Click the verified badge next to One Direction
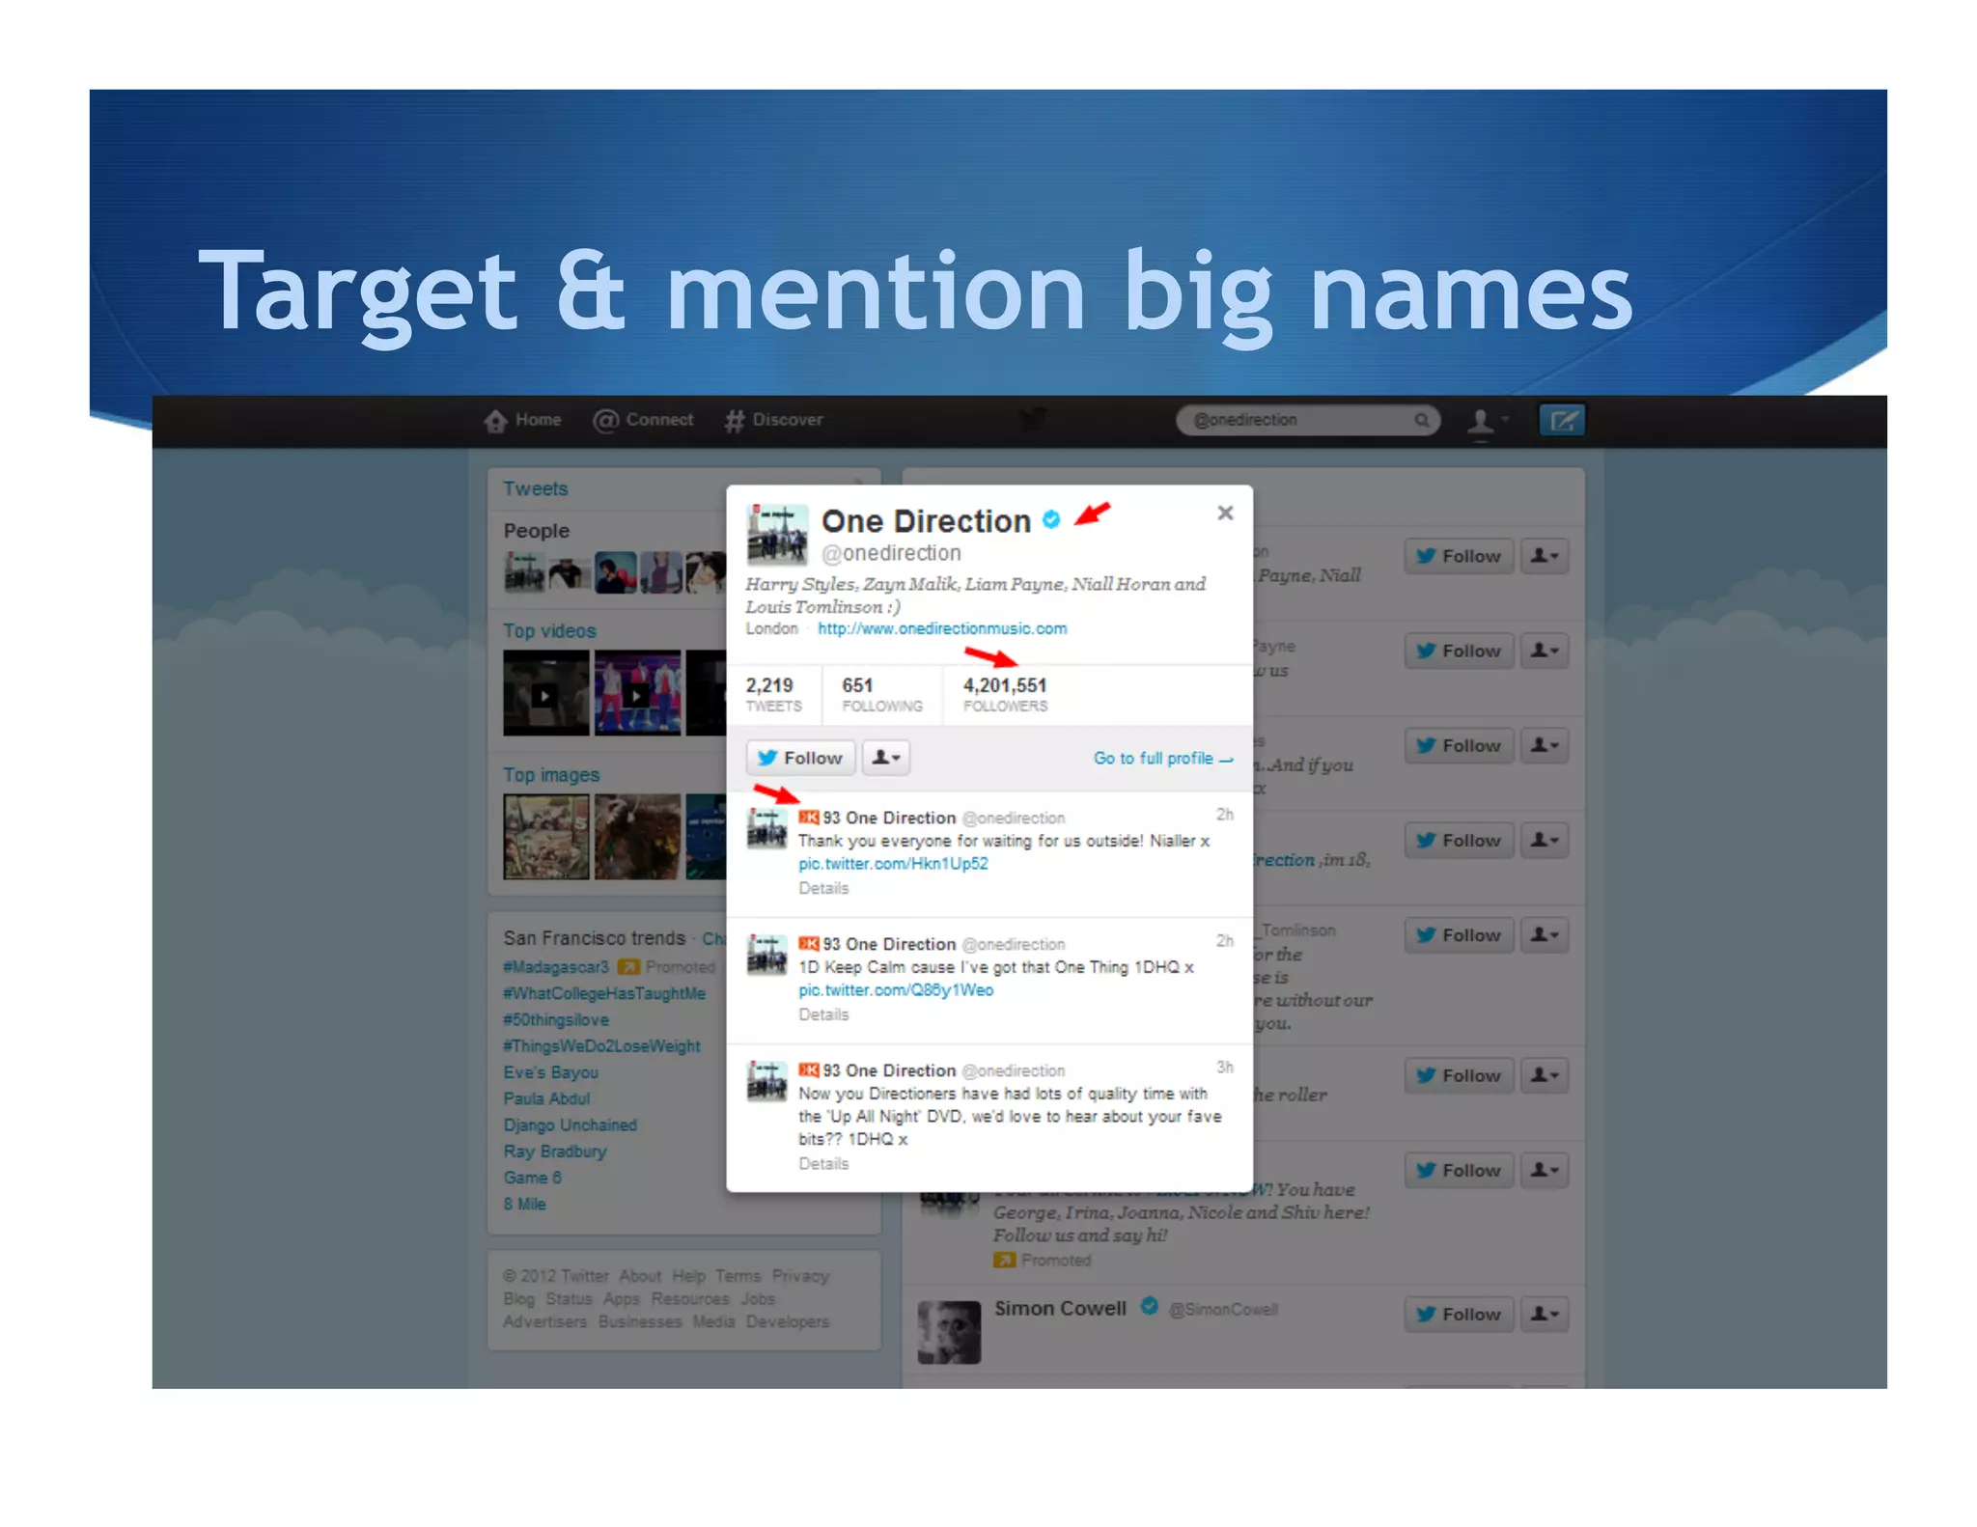The width and height of the screenshot is (1977, 1527). [x=1051, y=520]
